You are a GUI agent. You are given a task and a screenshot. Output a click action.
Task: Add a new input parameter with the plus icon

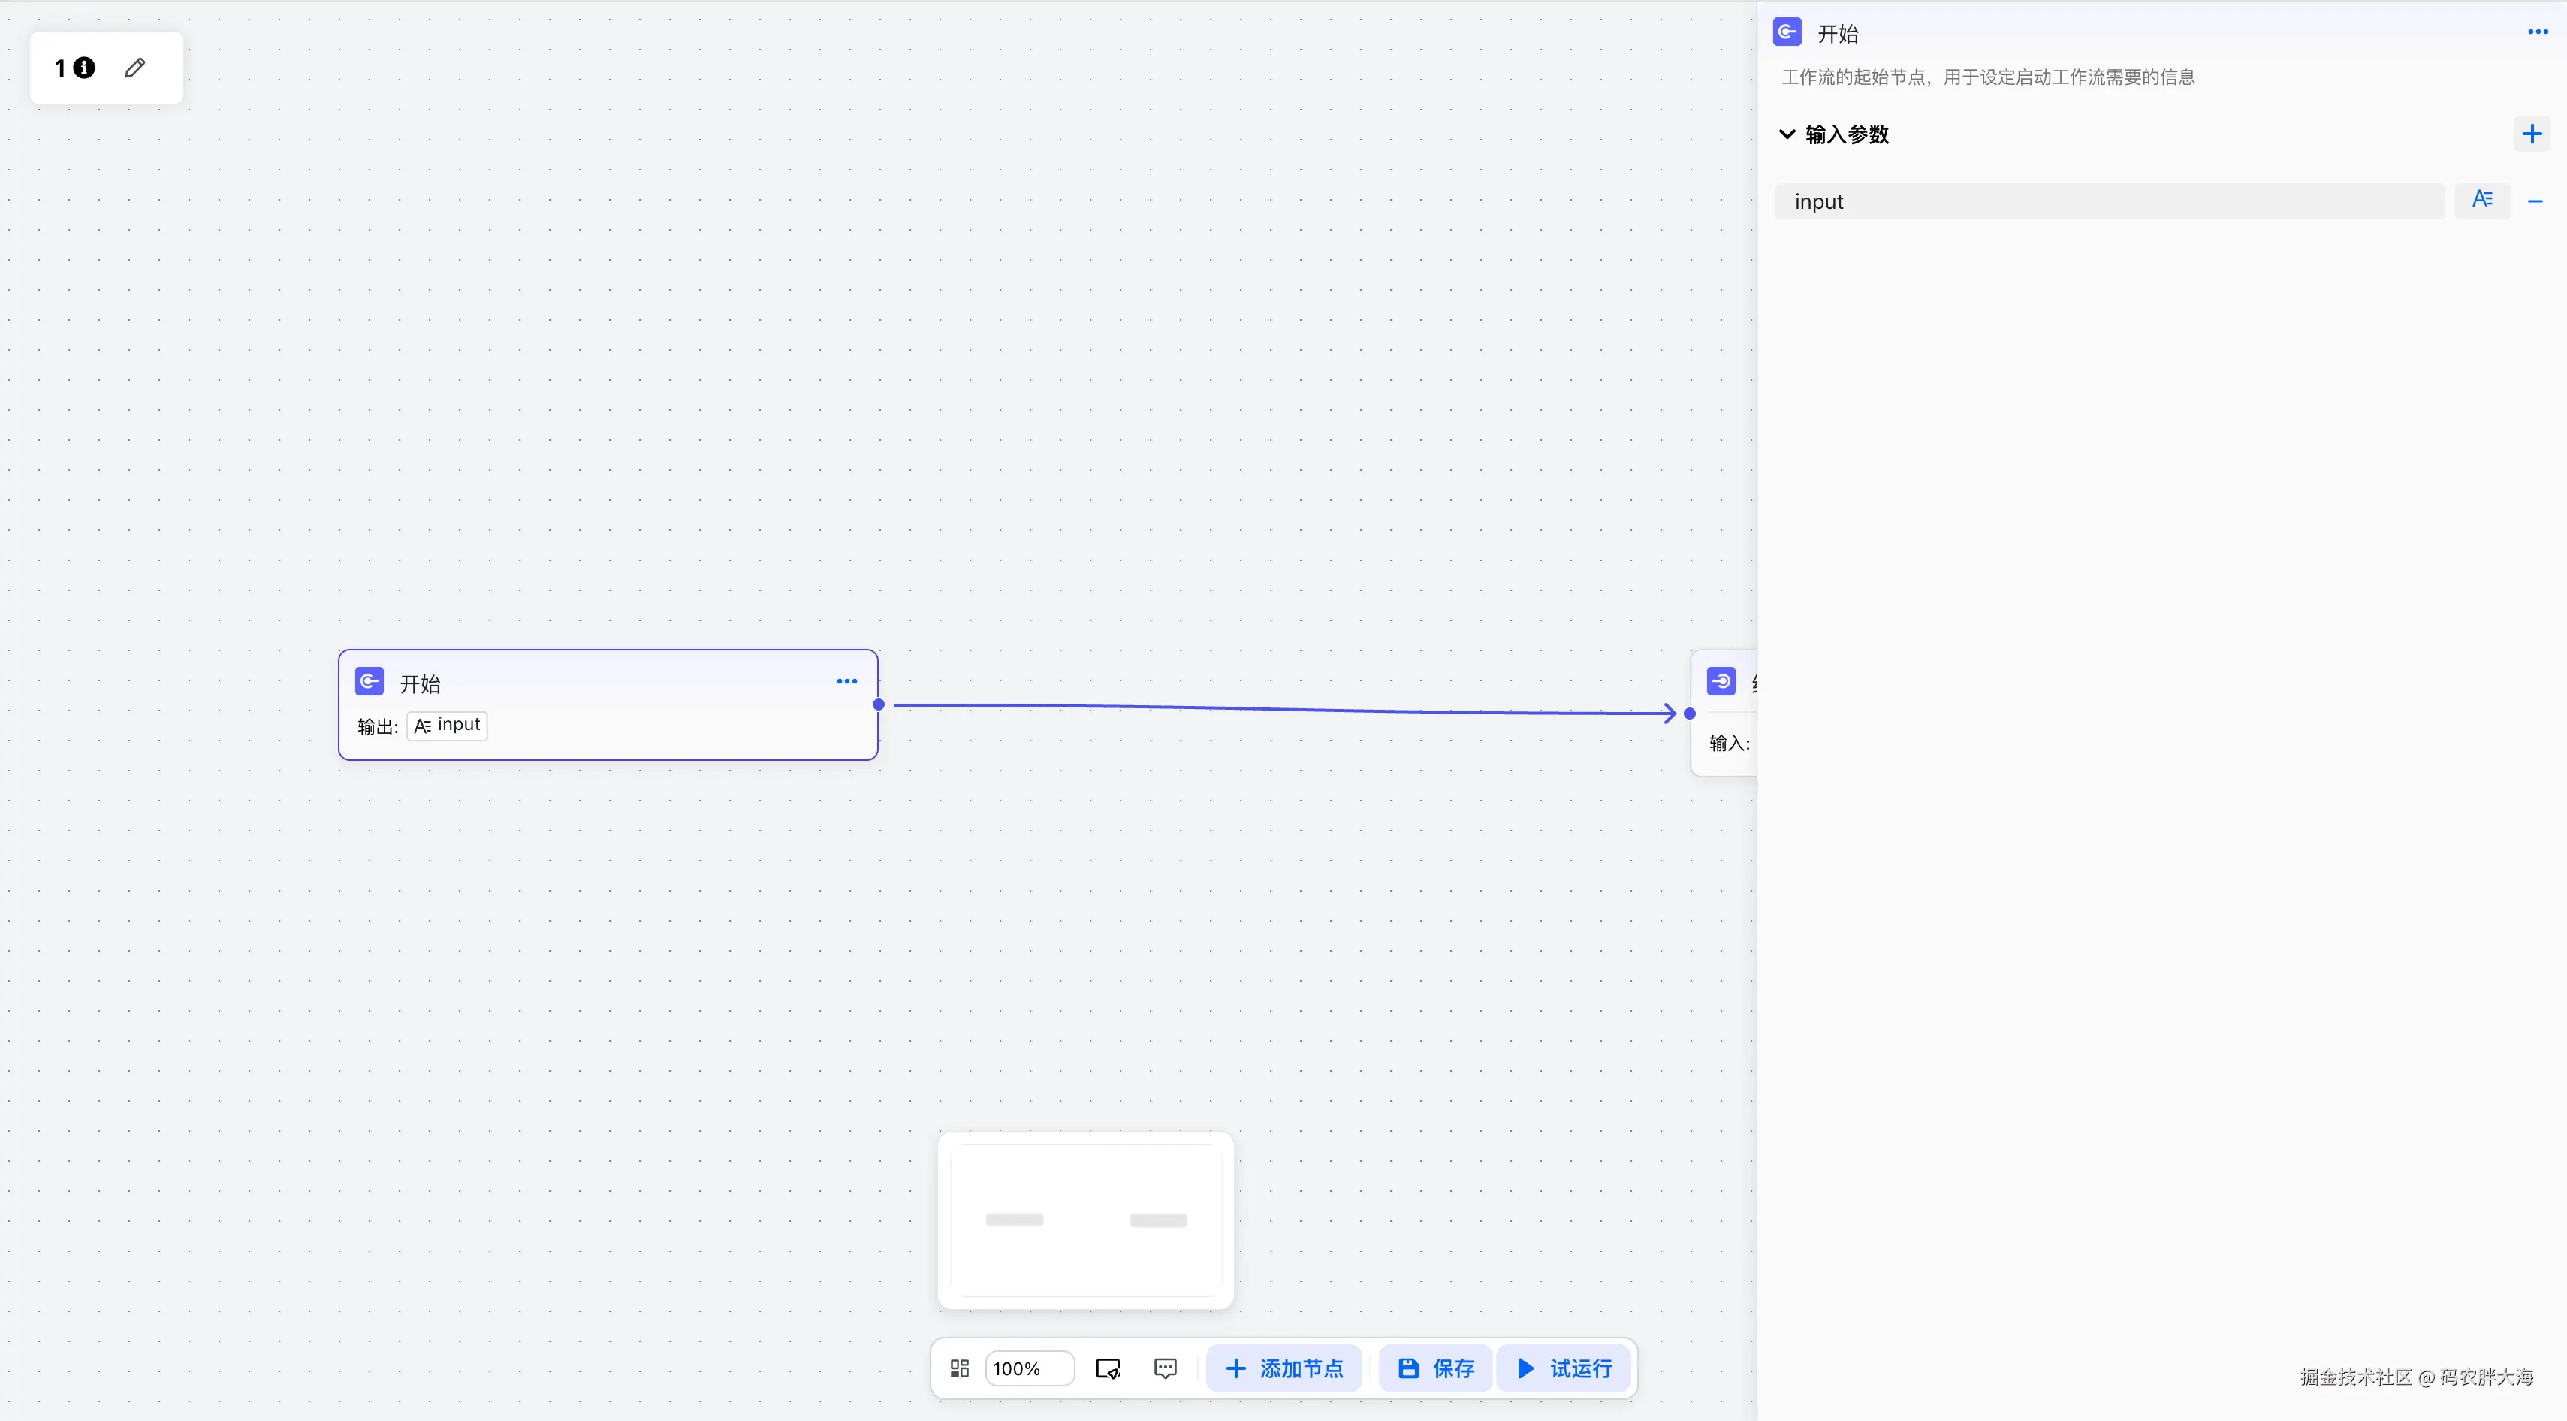tap(2531, 134)
